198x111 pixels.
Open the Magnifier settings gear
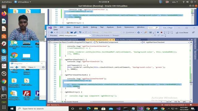point(43,67)
